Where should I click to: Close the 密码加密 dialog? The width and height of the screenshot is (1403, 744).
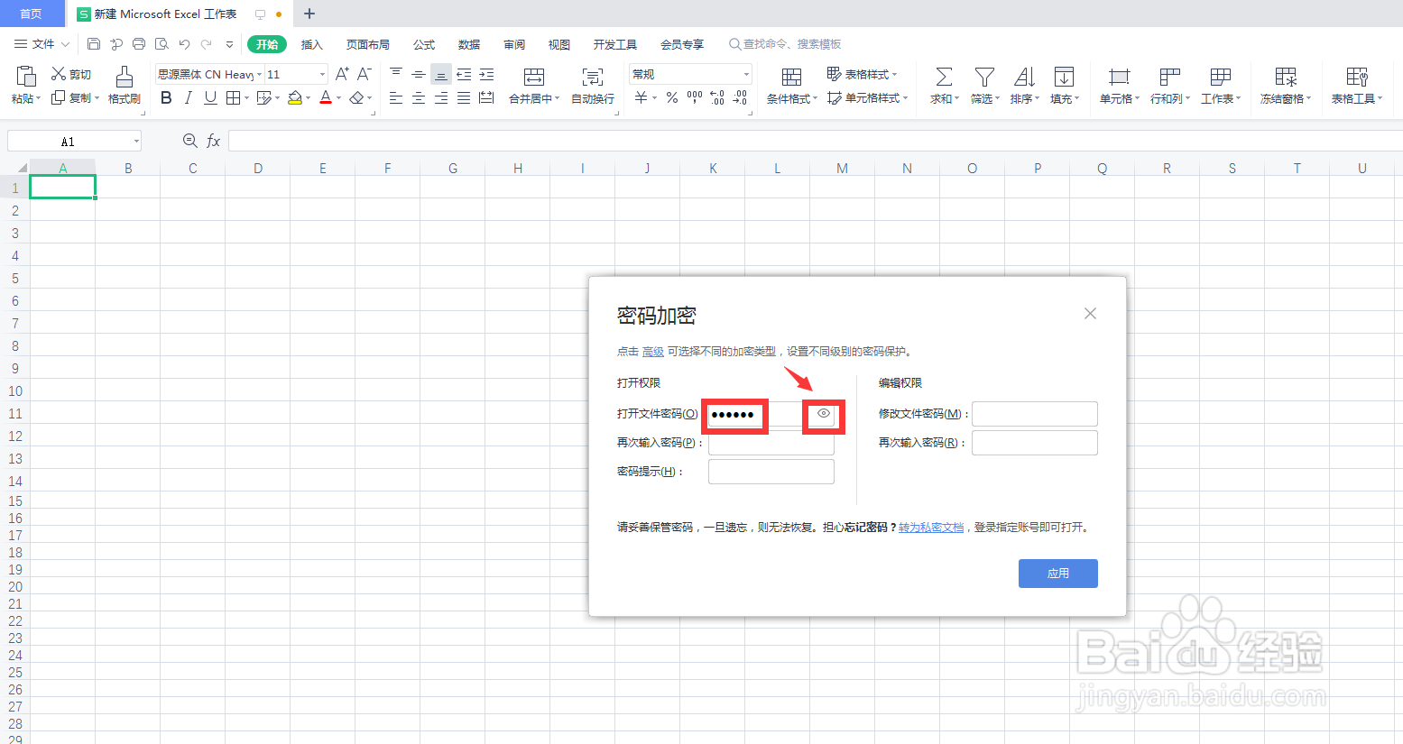coord(1090,314)
